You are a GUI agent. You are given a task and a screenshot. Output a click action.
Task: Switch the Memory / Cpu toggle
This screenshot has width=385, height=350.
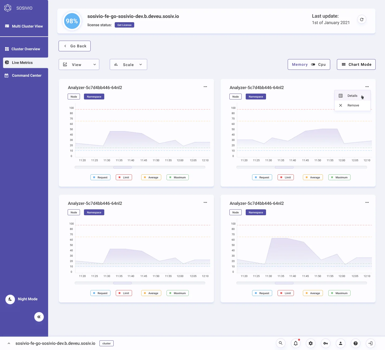point(313,64)
